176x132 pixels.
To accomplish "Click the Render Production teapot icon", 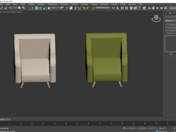I will point(157,8).
